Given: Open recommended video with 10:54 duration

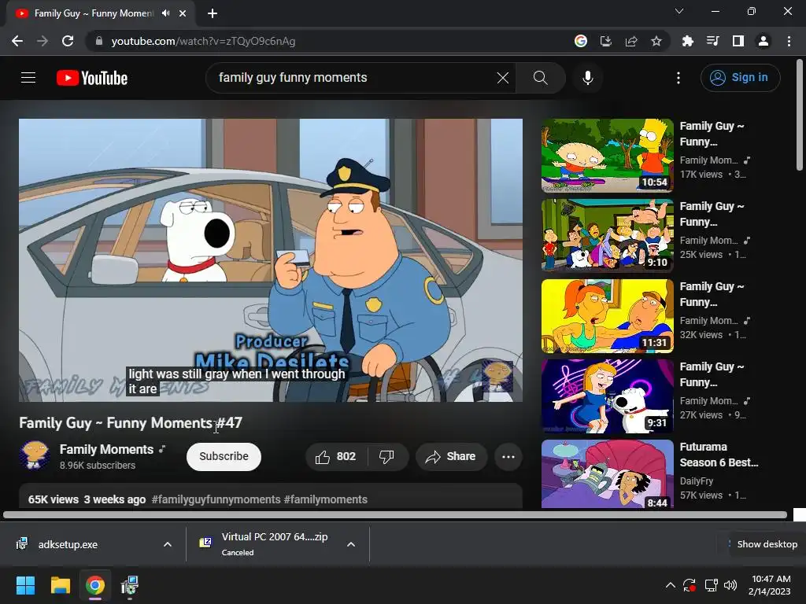Looking at the screenshot, I should pyautogui.click(x=607, y=156).
